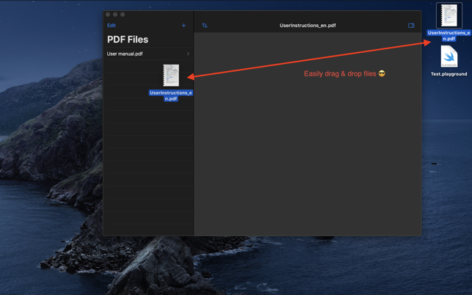This screenshot has width=472, height=295.
Task: Select UserInstructions_en.pdf icon on the desktop
Action: pyautogui.click(x=449, y=15)
